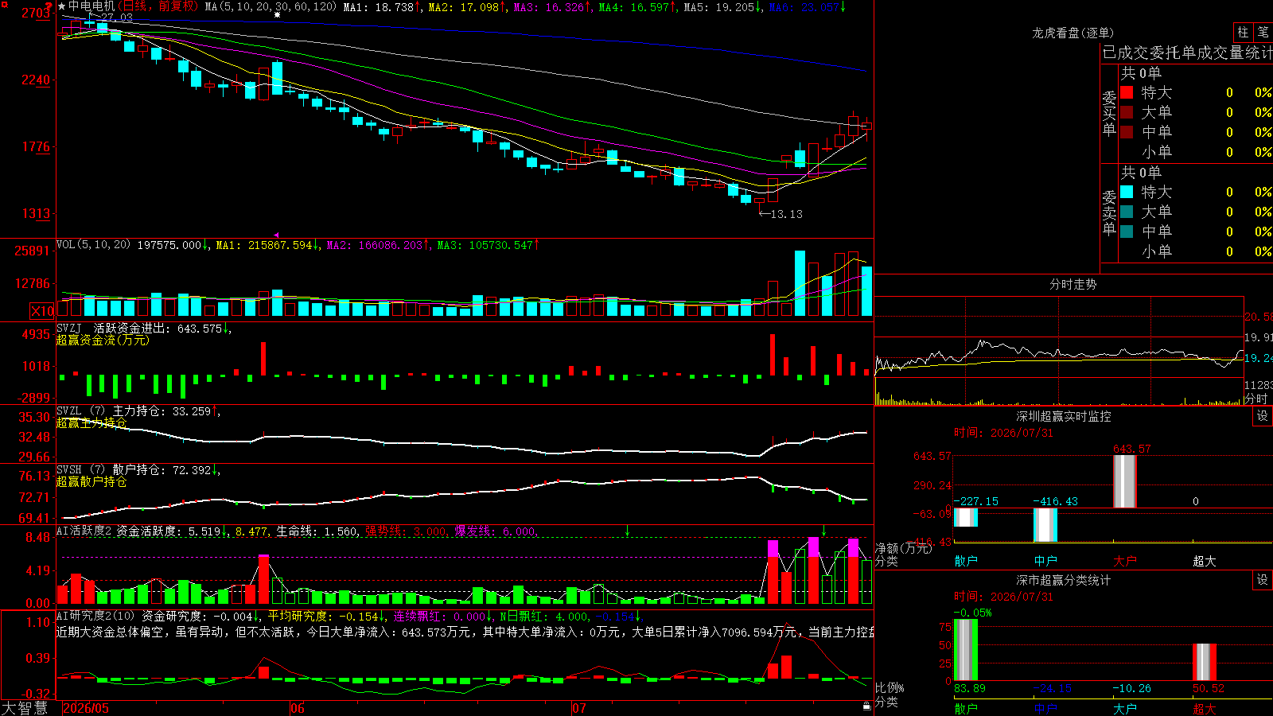Click the red 特大 buy order swatch
The width and height of the screenshot is (1273, 716).
coord(1127,92)
